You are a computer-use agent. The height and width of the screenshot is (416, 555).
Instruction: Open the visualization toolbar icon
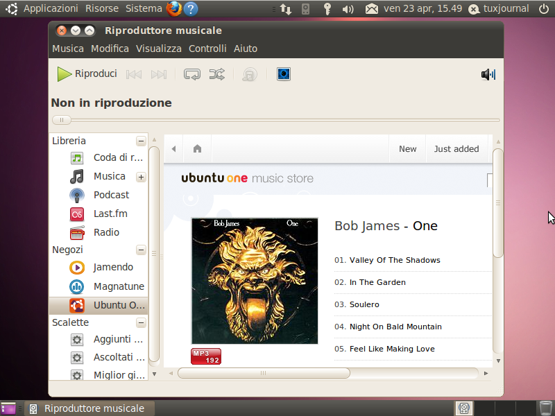pyautogui.click(x=284, y=74)
